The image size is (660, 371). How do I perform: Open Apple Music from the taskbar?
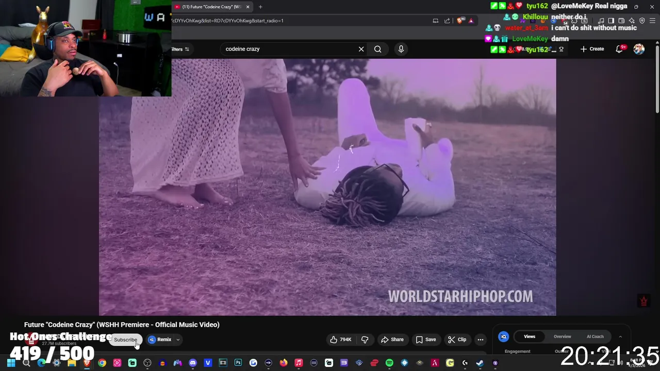pos(299,363)
